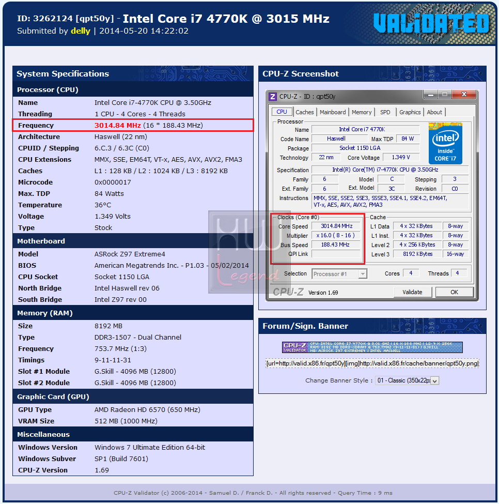Click the red frequency value 3014.84 MHz in specifications
The height and width of the screenshot is (504, 499).
pos(118,126)
